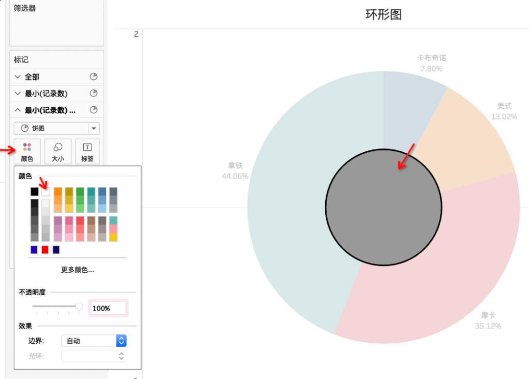Choose the orange swatch in the palette

point(58,191)
